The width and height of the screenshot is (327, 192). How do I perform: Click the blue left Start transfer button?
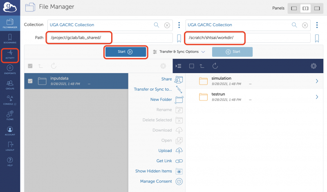[x=125, y=52]
